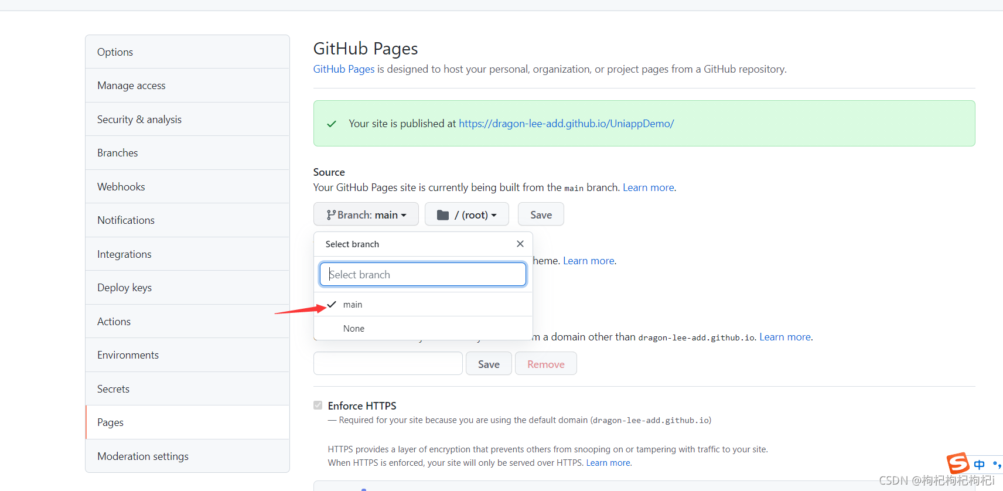This screenshot has width=1003, height=491.
Task: Open Learn more link about HTTPS
Action: point(608,463)
